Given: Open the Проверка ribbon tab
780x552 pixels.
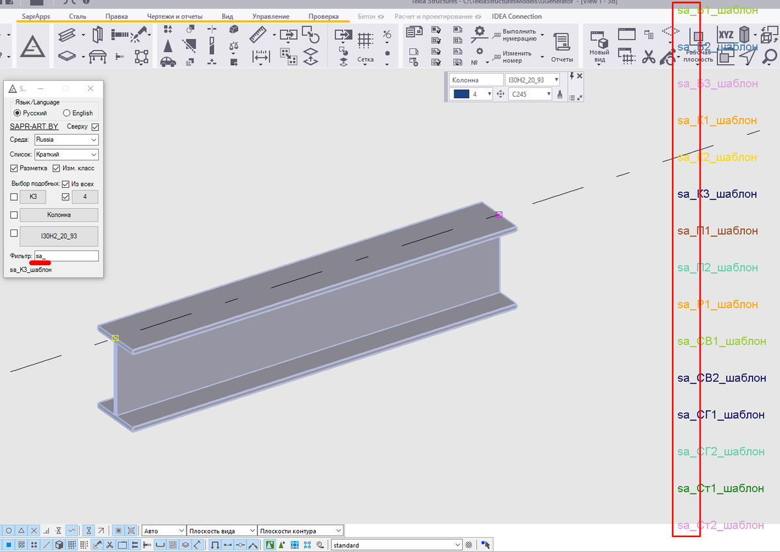Looking at the screenshot, I should click(323, 16).
